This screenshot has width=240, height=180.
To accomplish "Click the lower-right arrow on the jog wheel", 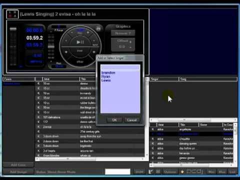I will tap(94, 52).
